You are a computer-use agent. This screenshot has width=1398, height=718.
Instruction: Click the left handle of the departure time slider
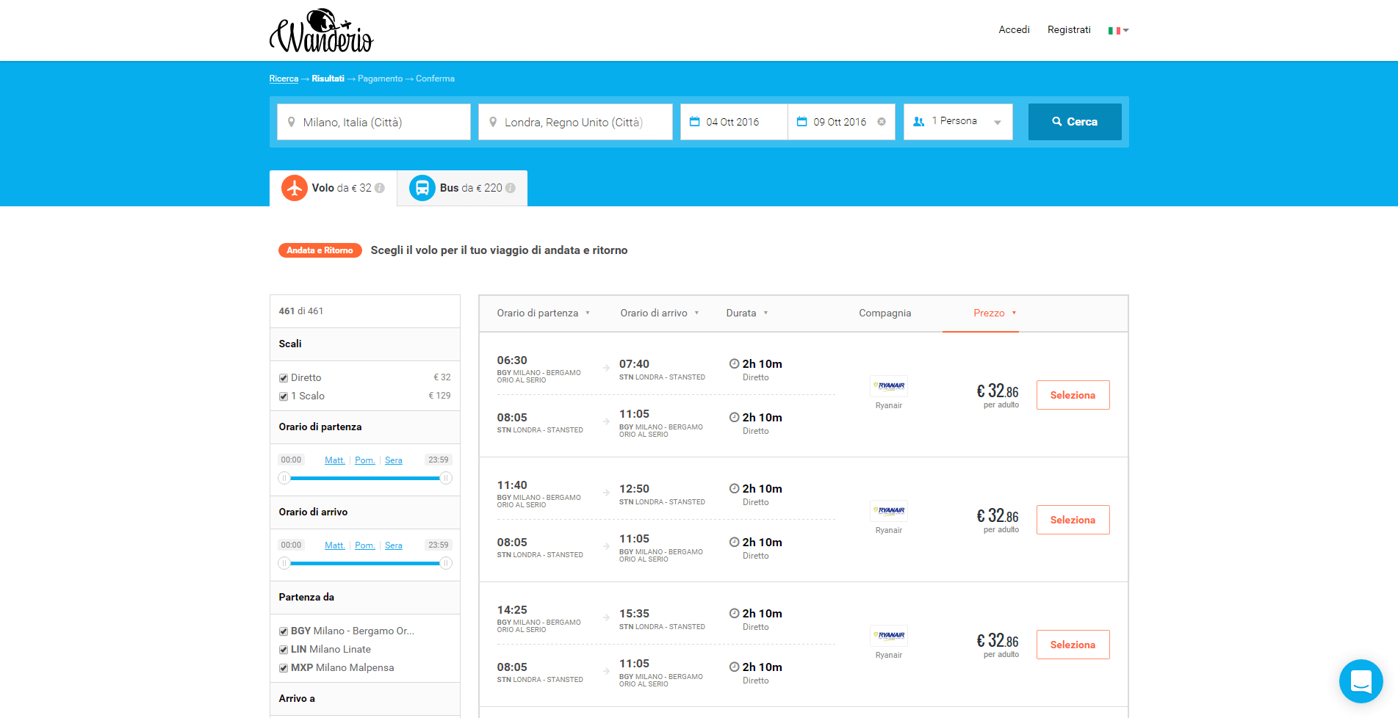tap(284, 478)
